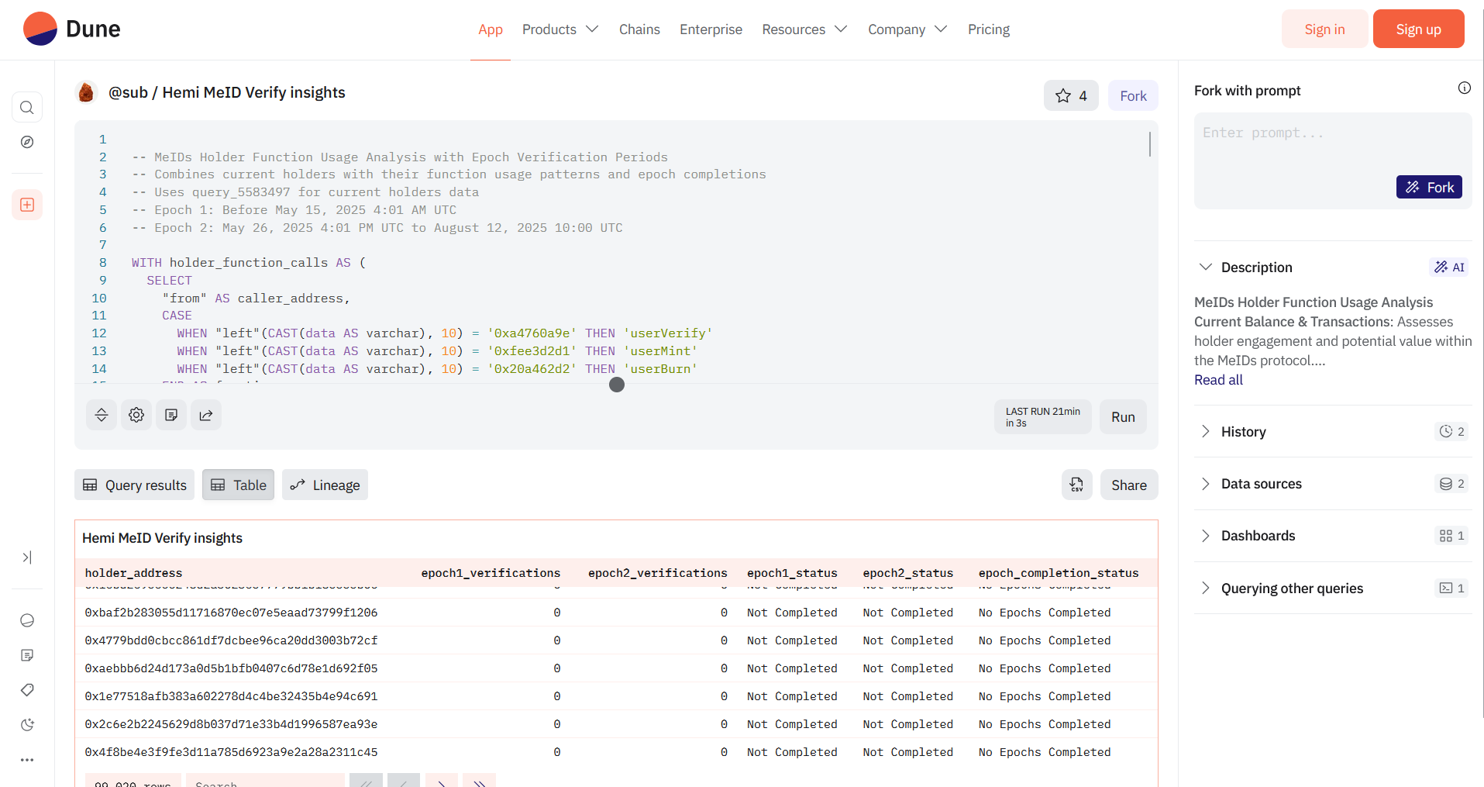
Task: Click the Sign up button
Action: (1418, 29)
